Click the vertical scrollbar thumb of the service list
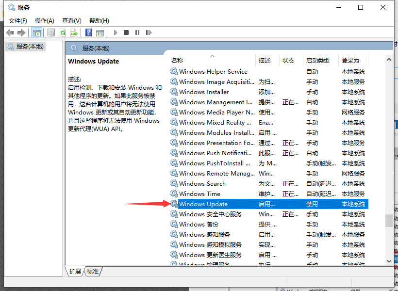This screenshot has width=398, height=291. [389, 221]
